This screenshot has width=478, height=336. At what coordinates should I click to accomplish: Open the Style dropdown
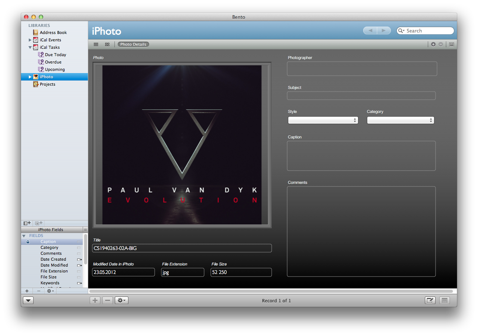[323, 120]
